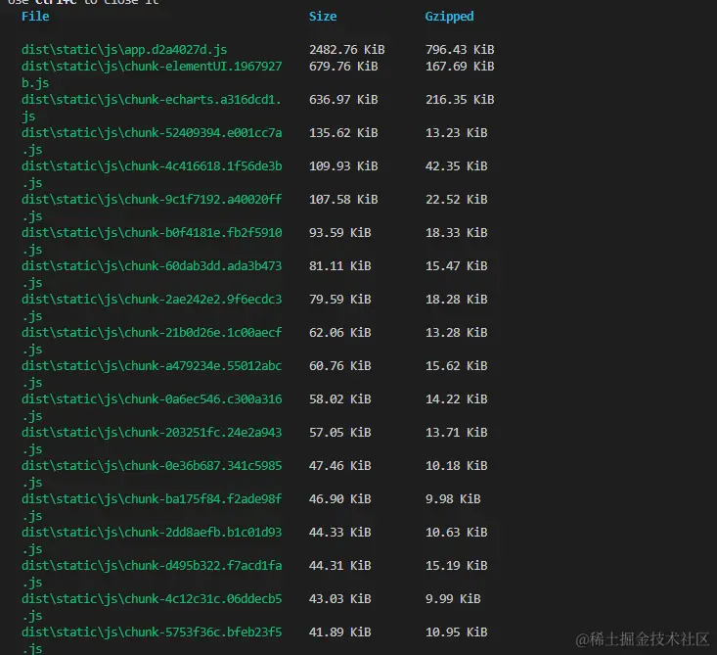Click size value 81.11 KiB
The image size is (717, 655).
[x=340, y=266]
